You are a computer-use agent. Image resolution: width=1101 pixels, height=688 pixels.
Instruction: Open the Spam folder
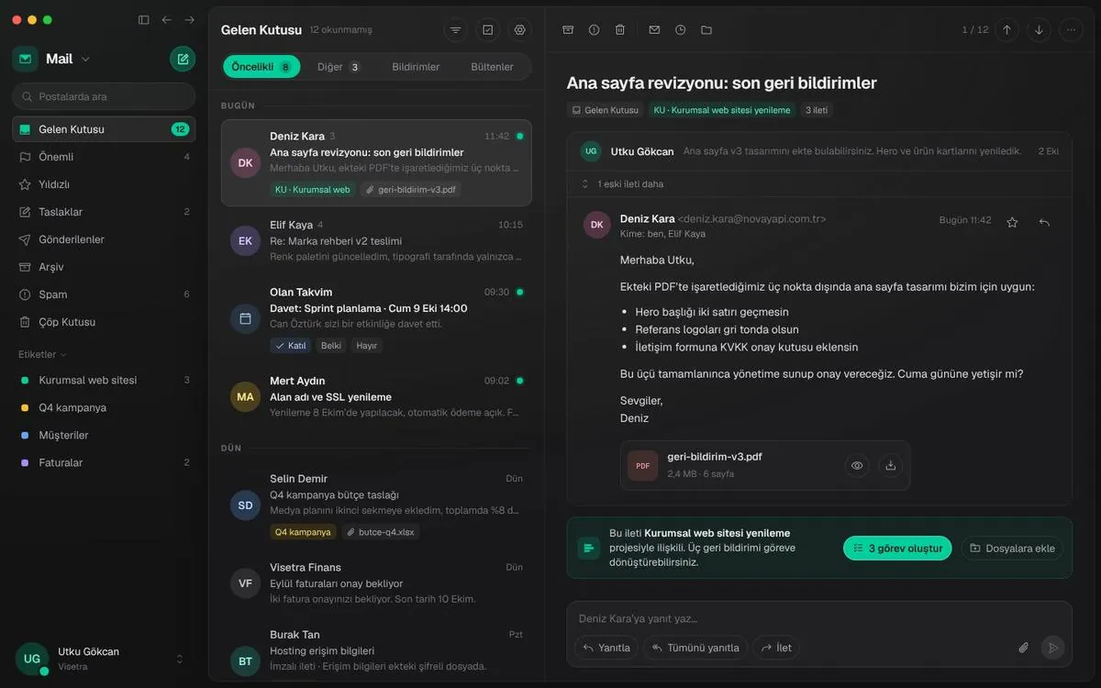[104, 294]
